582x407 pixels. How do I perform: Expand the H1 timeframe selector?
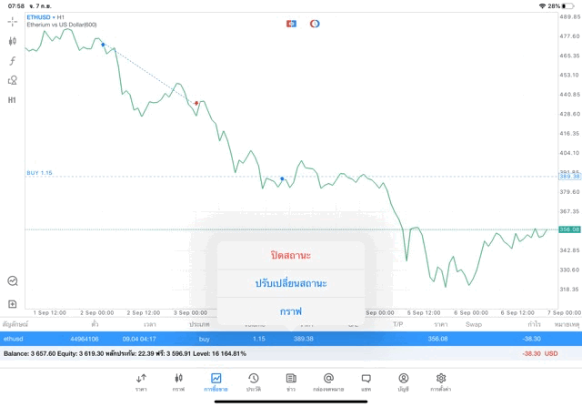[x=13, y=100]
